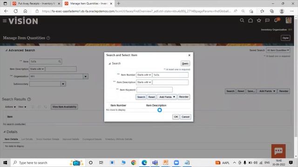
Task: Click Windows taskbar search box
Action: (48, 163)
